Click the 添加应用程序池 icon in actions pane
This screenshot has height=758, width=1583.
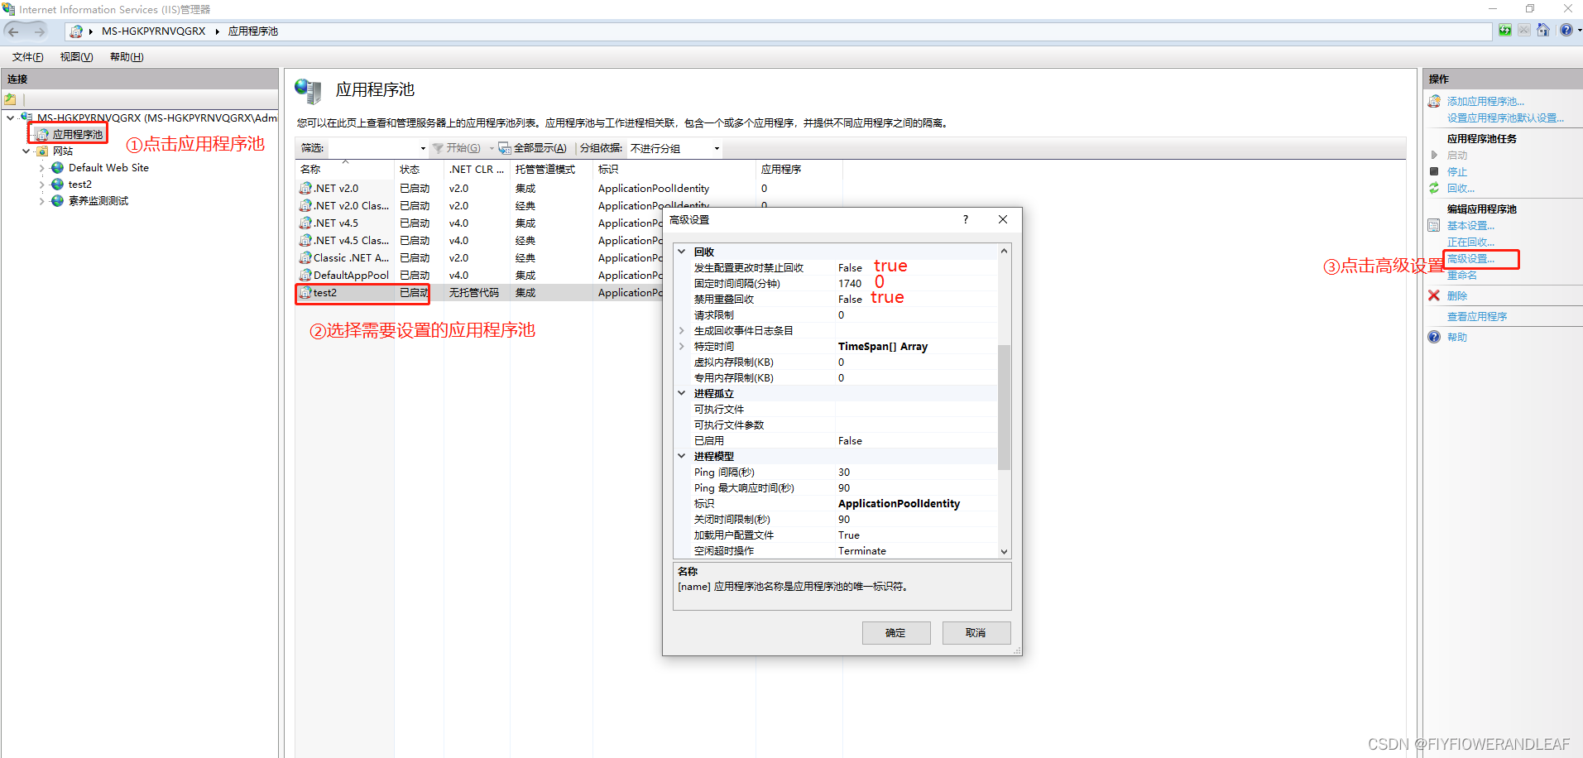(x=1434, y=102)
